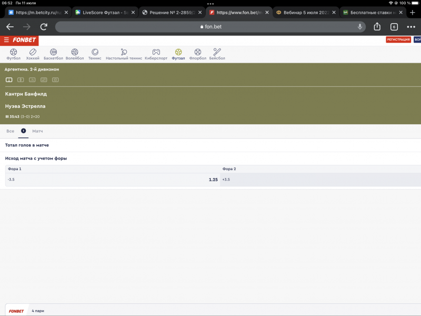Open the Волейбол sport category
The width and height of the screenshot is (421, 316).
coord(75,54)
